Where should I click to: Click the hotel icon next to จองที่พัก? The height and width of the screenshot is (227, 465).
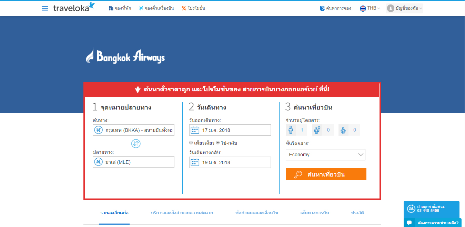click(x=111, y=8)
